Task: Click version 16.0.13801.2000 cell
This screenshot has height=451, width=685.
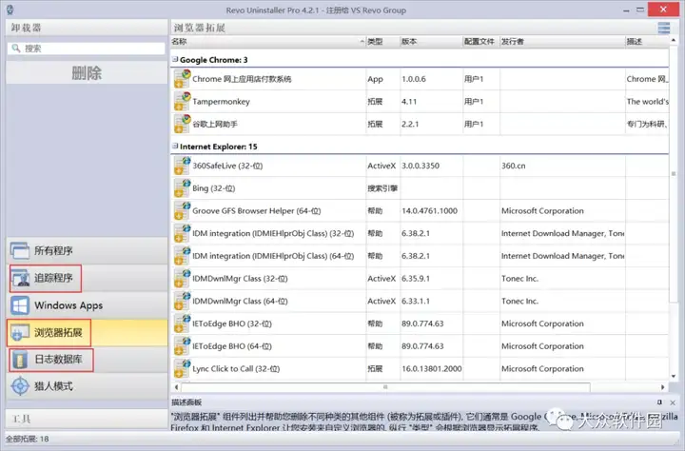Action: [x=432, y=369]
